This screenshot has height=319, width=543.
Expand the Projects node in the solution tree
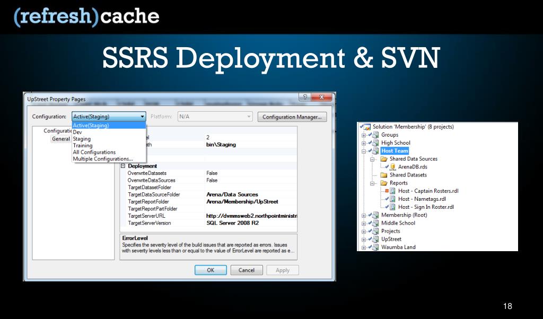click(x=364, y=232)
